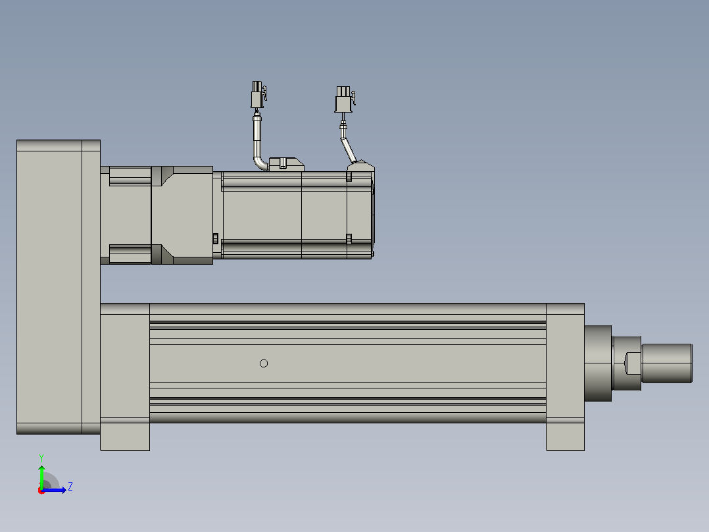Select the small circular hole on the actuator body

coord(264,363)
